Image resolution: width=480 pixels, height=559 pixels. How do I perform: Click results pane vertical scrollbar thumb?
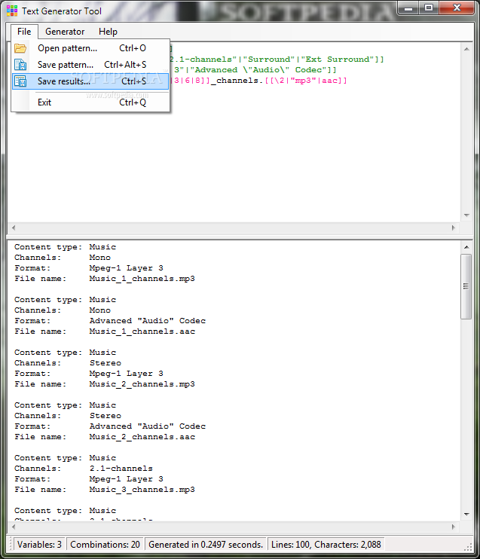[466, 286]
